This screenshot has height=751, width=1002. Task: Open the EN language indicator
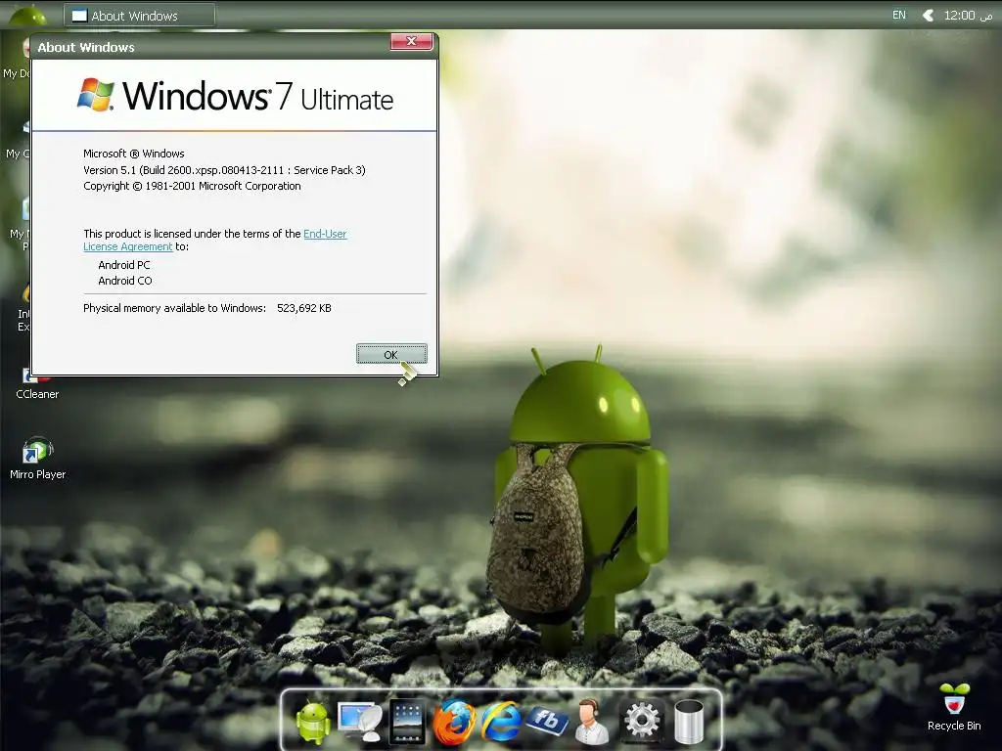pyautogui.click(x=899, y=15)
